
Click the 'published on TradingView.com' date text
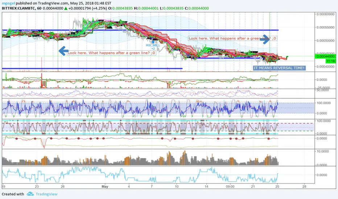click(63, 3)
